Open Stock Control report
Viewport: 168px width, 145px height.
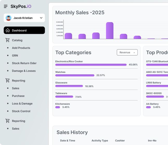(x=21, y=111)
